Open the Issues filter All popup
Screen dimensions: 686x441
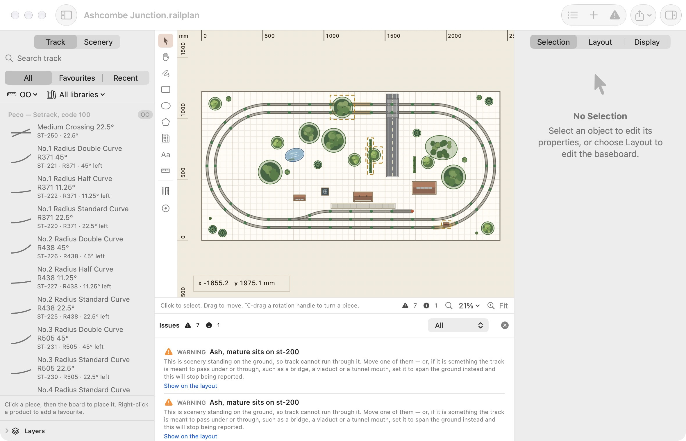tap(458, 325)
